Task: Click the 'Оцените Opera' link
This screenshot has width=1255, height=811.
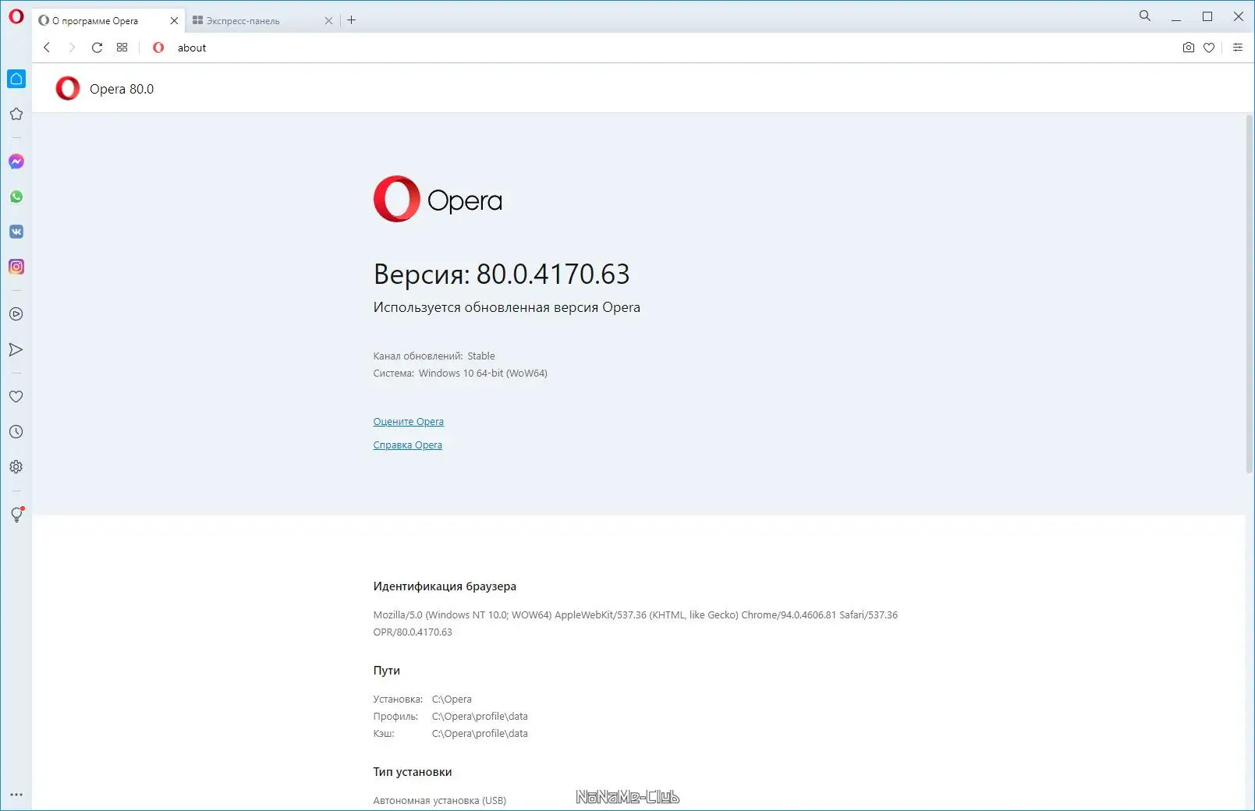Action: [x=408, y=422]
